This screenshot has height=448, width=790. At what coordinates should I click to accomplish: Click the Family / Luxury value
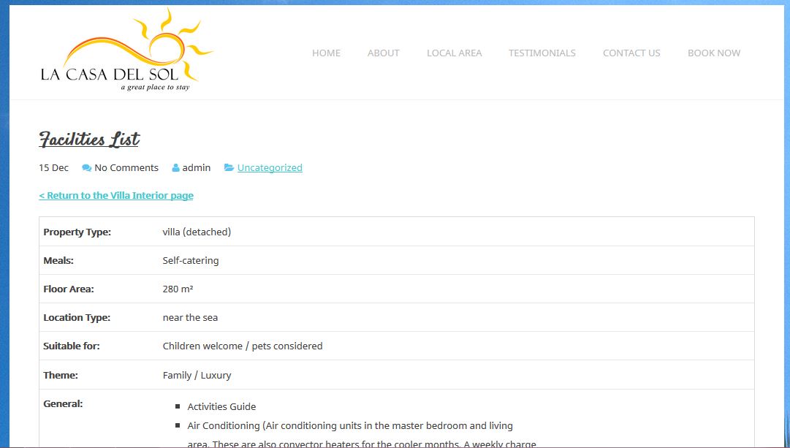pos(197,376)
